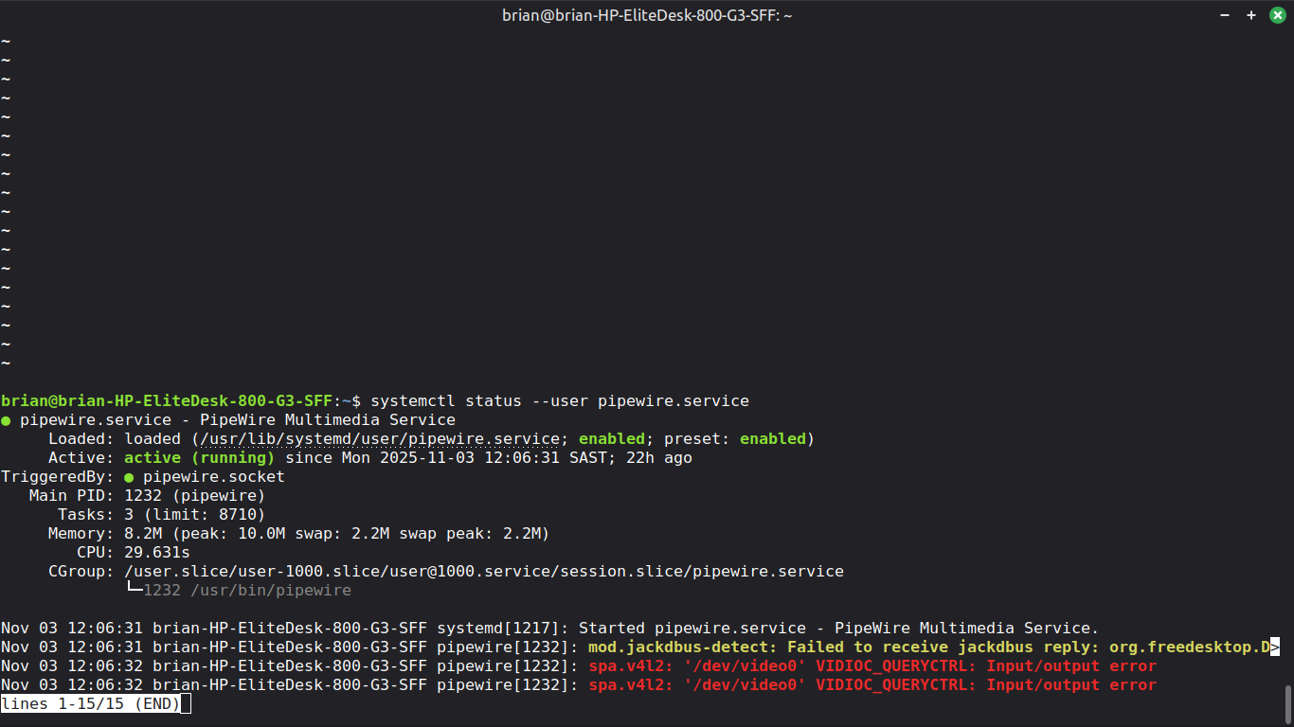Screen dimensions: 1294x727
Task: Click the "lines 1-15/15 (END)" pager status
Action: point(91,704)
